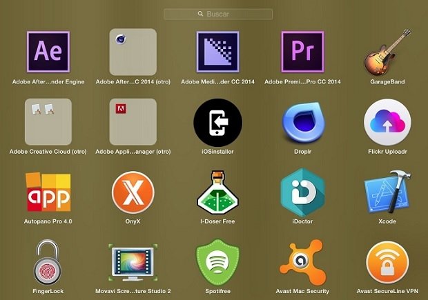Click the Buscar search field
428x300 pixels.
tap(218, 14)
